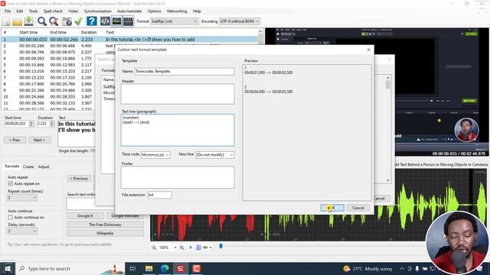Click the Save subtitle download-arrow icon
The image size is (490, 275).
(x=29, y=21)
